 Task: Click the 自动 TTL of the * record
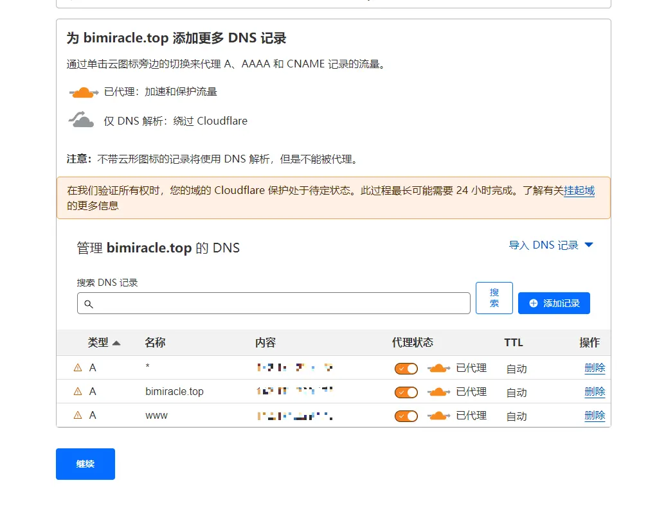coord(517,369)
